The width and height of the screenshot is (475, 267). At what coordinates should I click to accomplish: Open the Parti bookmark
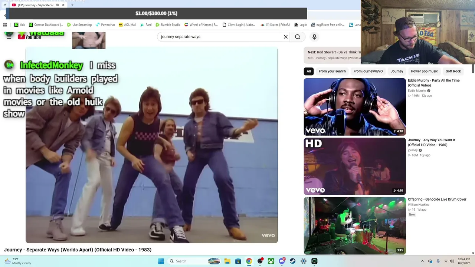click(x=146, y=25)
